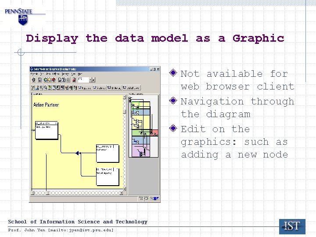This screenshot has width=316, height=237.
Task: Click the green band in navigator overview
Action: click(141, 133)
